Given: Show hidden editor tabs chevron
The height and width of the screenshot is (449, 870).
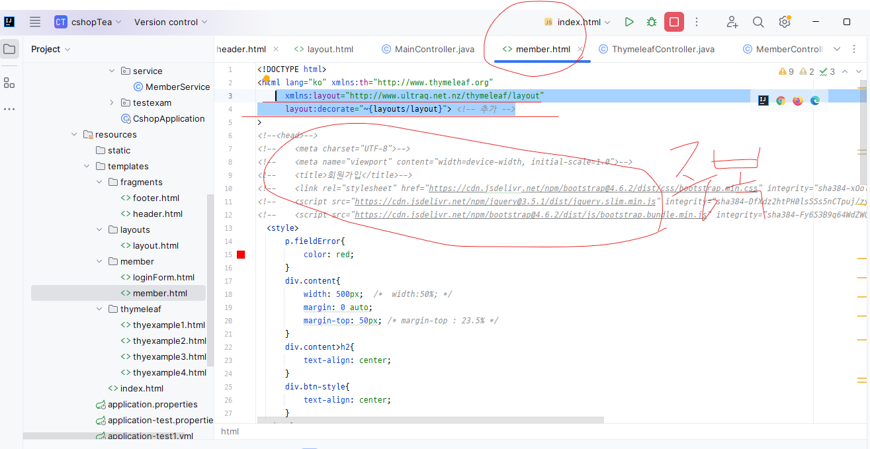Looking at the screenshot, I should [x=836, y=49].
